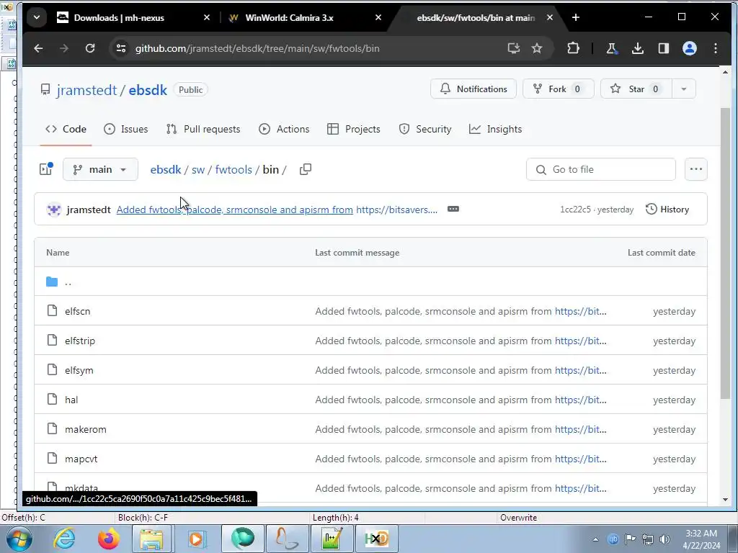Open the volume speaker tray icon
738x553 pixels.
[664, 539]
